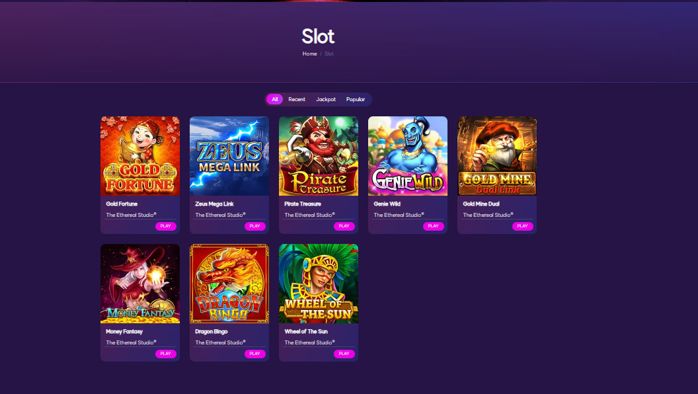Open the Gold Fortune game thumbnail
This screenshot has height=394, width=698.
(x=140, y=156)
